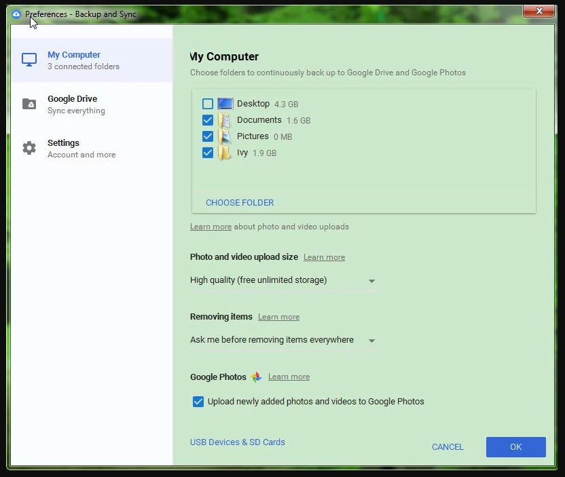Toggle Upload newly added photos and videos checkbox
This screenshot has height=477, width=565.
pos(198,402)
